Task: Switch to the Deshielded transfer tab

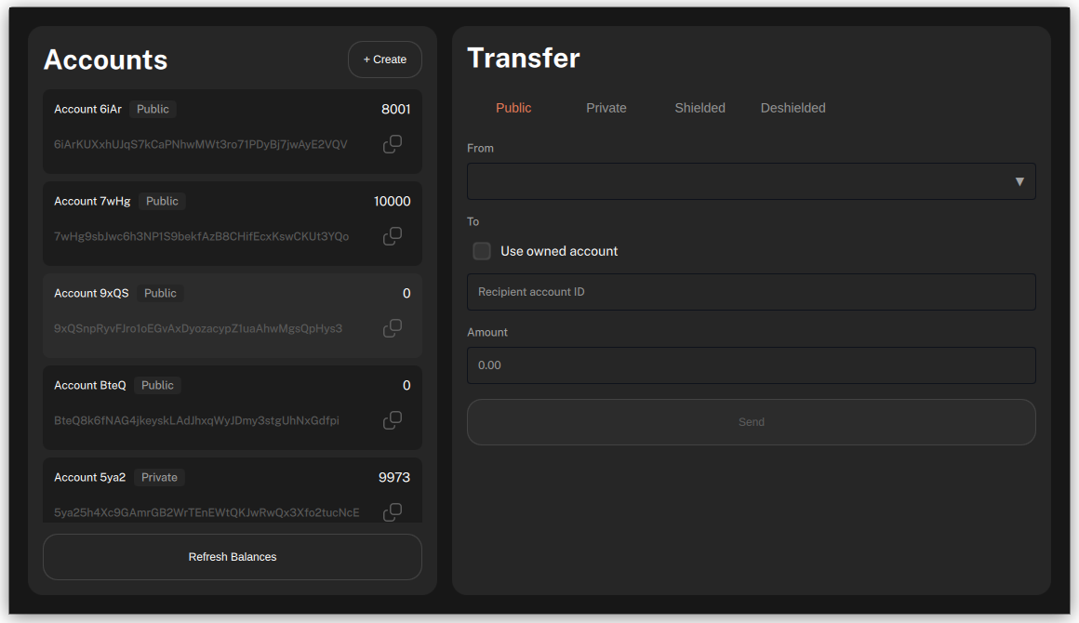Action: [x=793, y=108]
